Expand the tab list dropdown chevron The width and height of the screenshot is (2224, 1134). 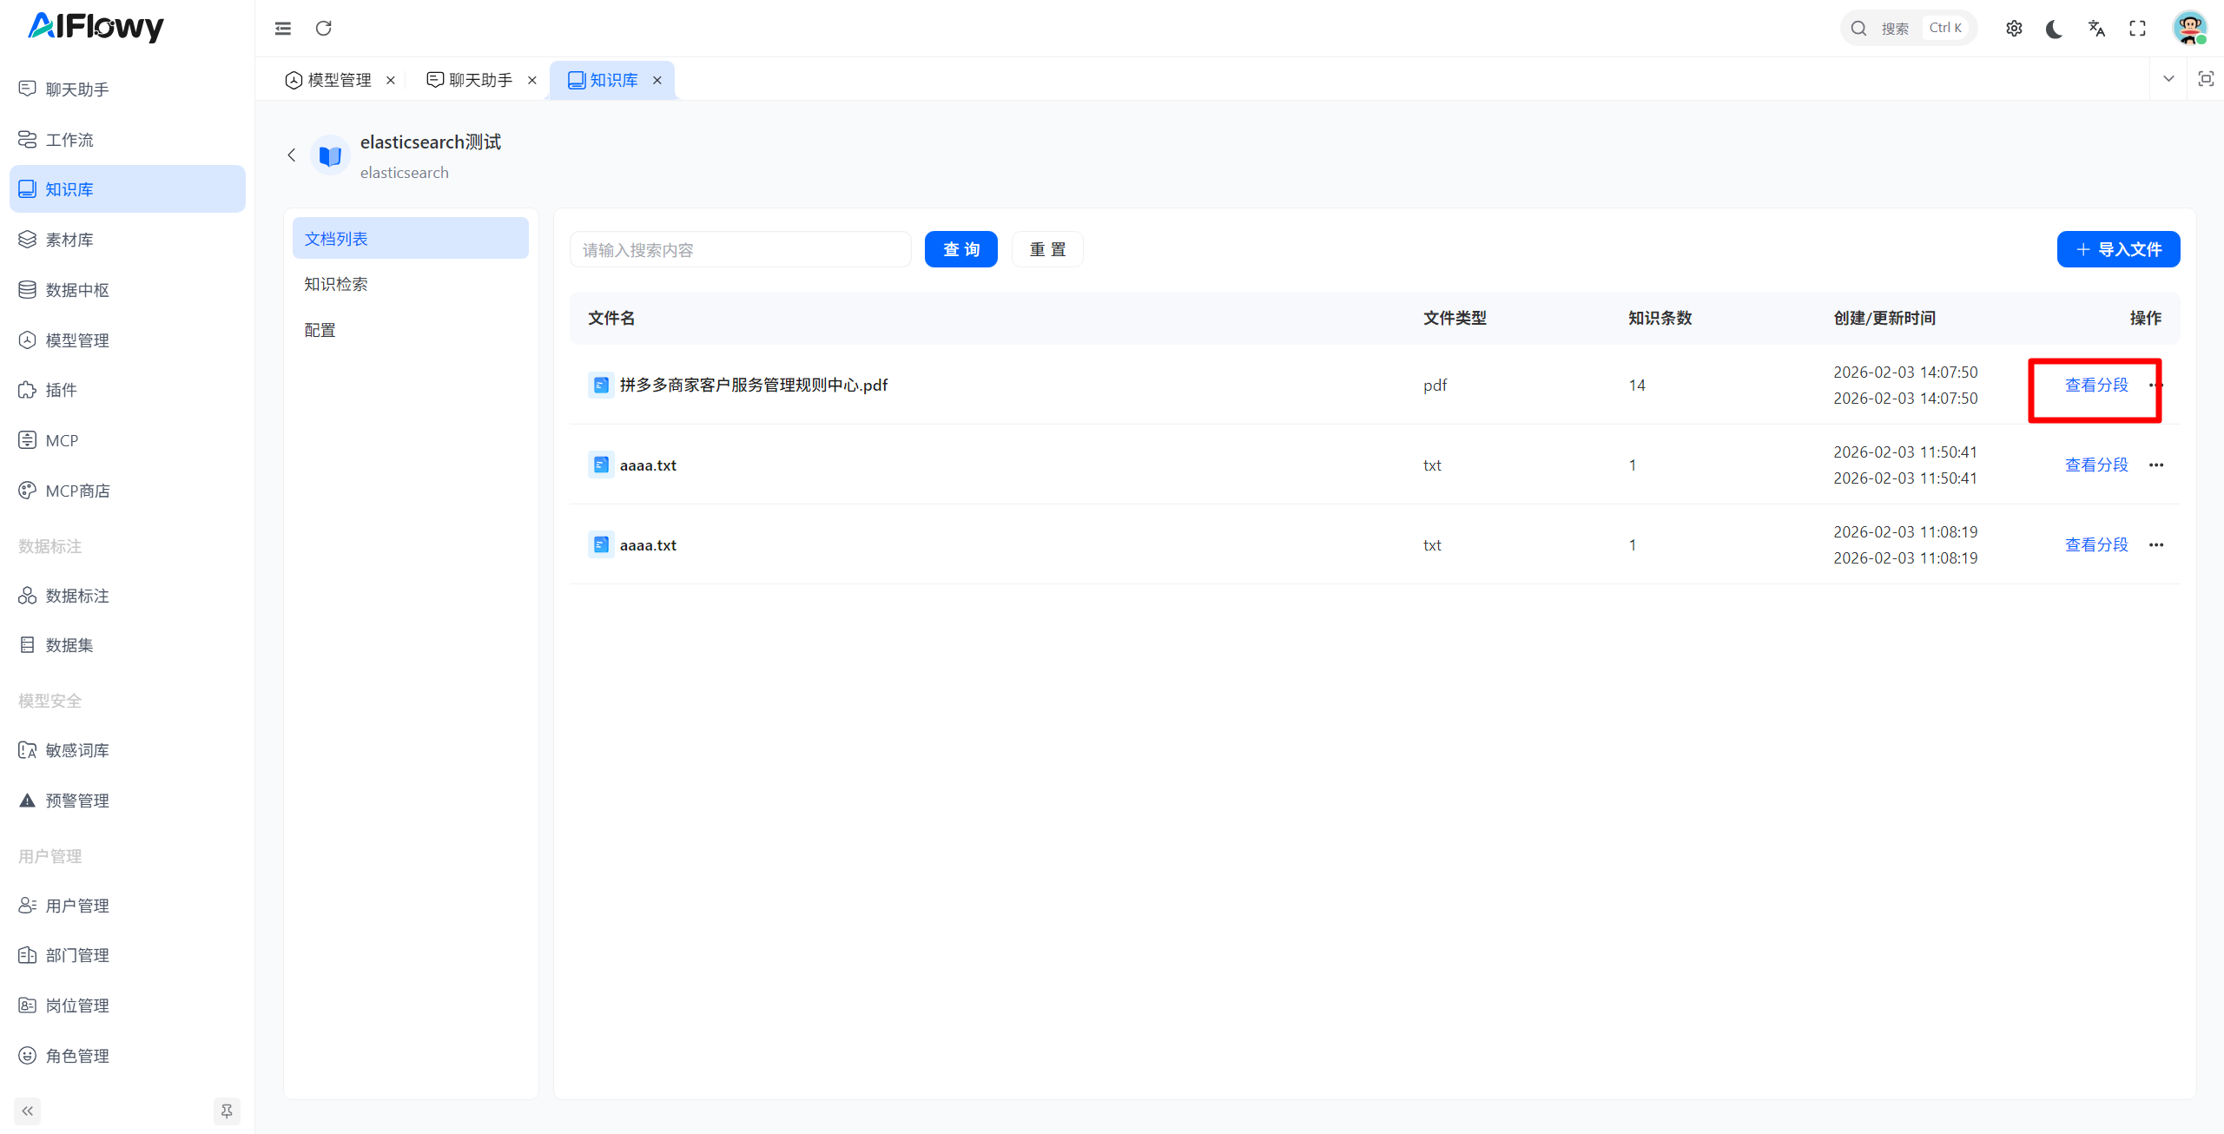coord(2168,79)
